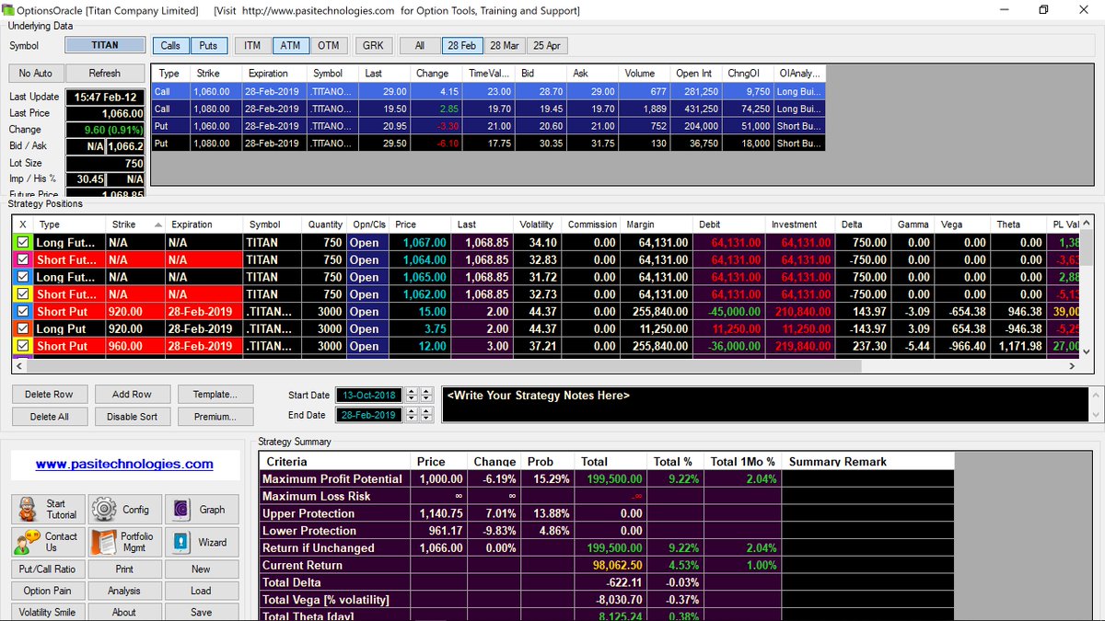Click the positions vertical scrollbar down arrow

(1086, 351)
